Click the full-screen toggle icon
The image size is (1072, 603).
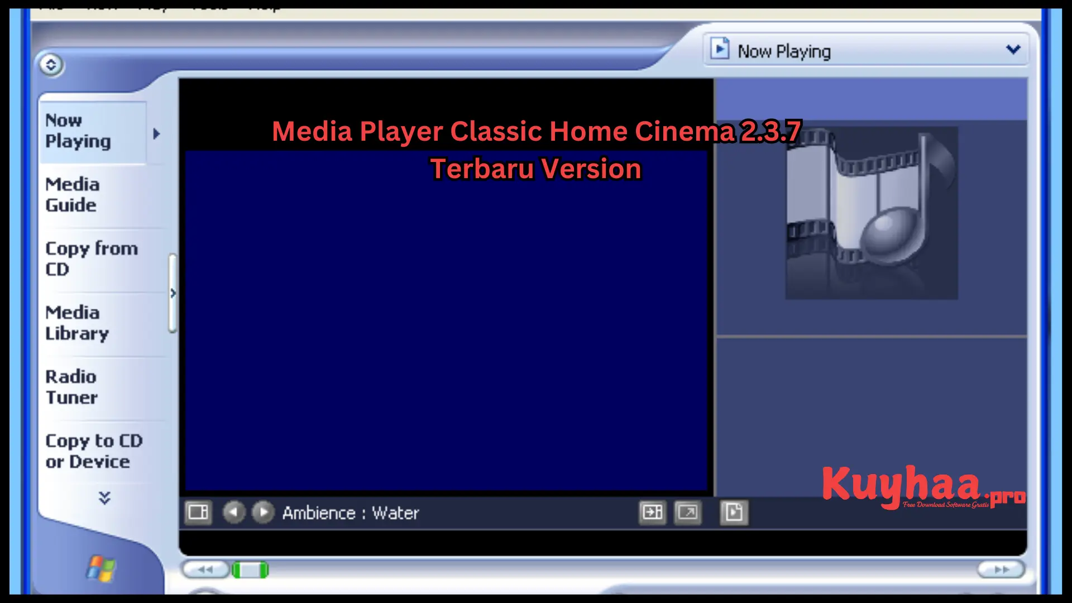(688, 511)
